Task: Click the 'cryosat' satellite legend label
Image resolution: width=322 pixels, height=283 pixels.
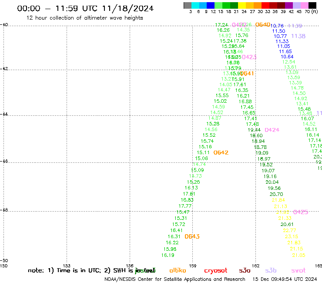Action: (216, 270)
